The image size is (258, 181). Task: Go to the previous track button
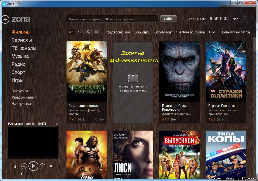pos(24,166)
